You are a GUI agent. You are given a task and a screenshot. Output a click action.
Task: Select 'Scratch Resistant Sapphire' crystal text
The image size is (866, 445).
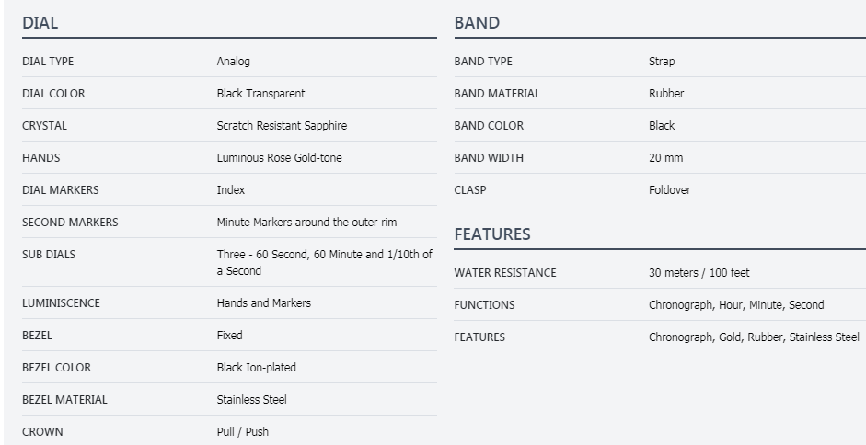click(x=282, y=126)
